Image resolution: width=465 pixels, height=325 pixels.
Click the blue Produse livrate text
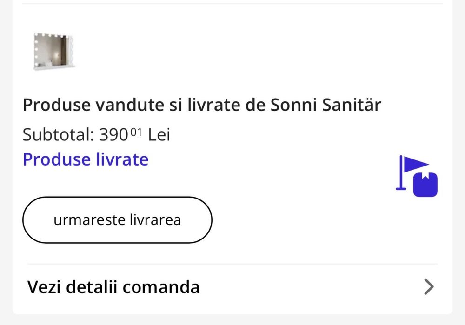point(86,159)
